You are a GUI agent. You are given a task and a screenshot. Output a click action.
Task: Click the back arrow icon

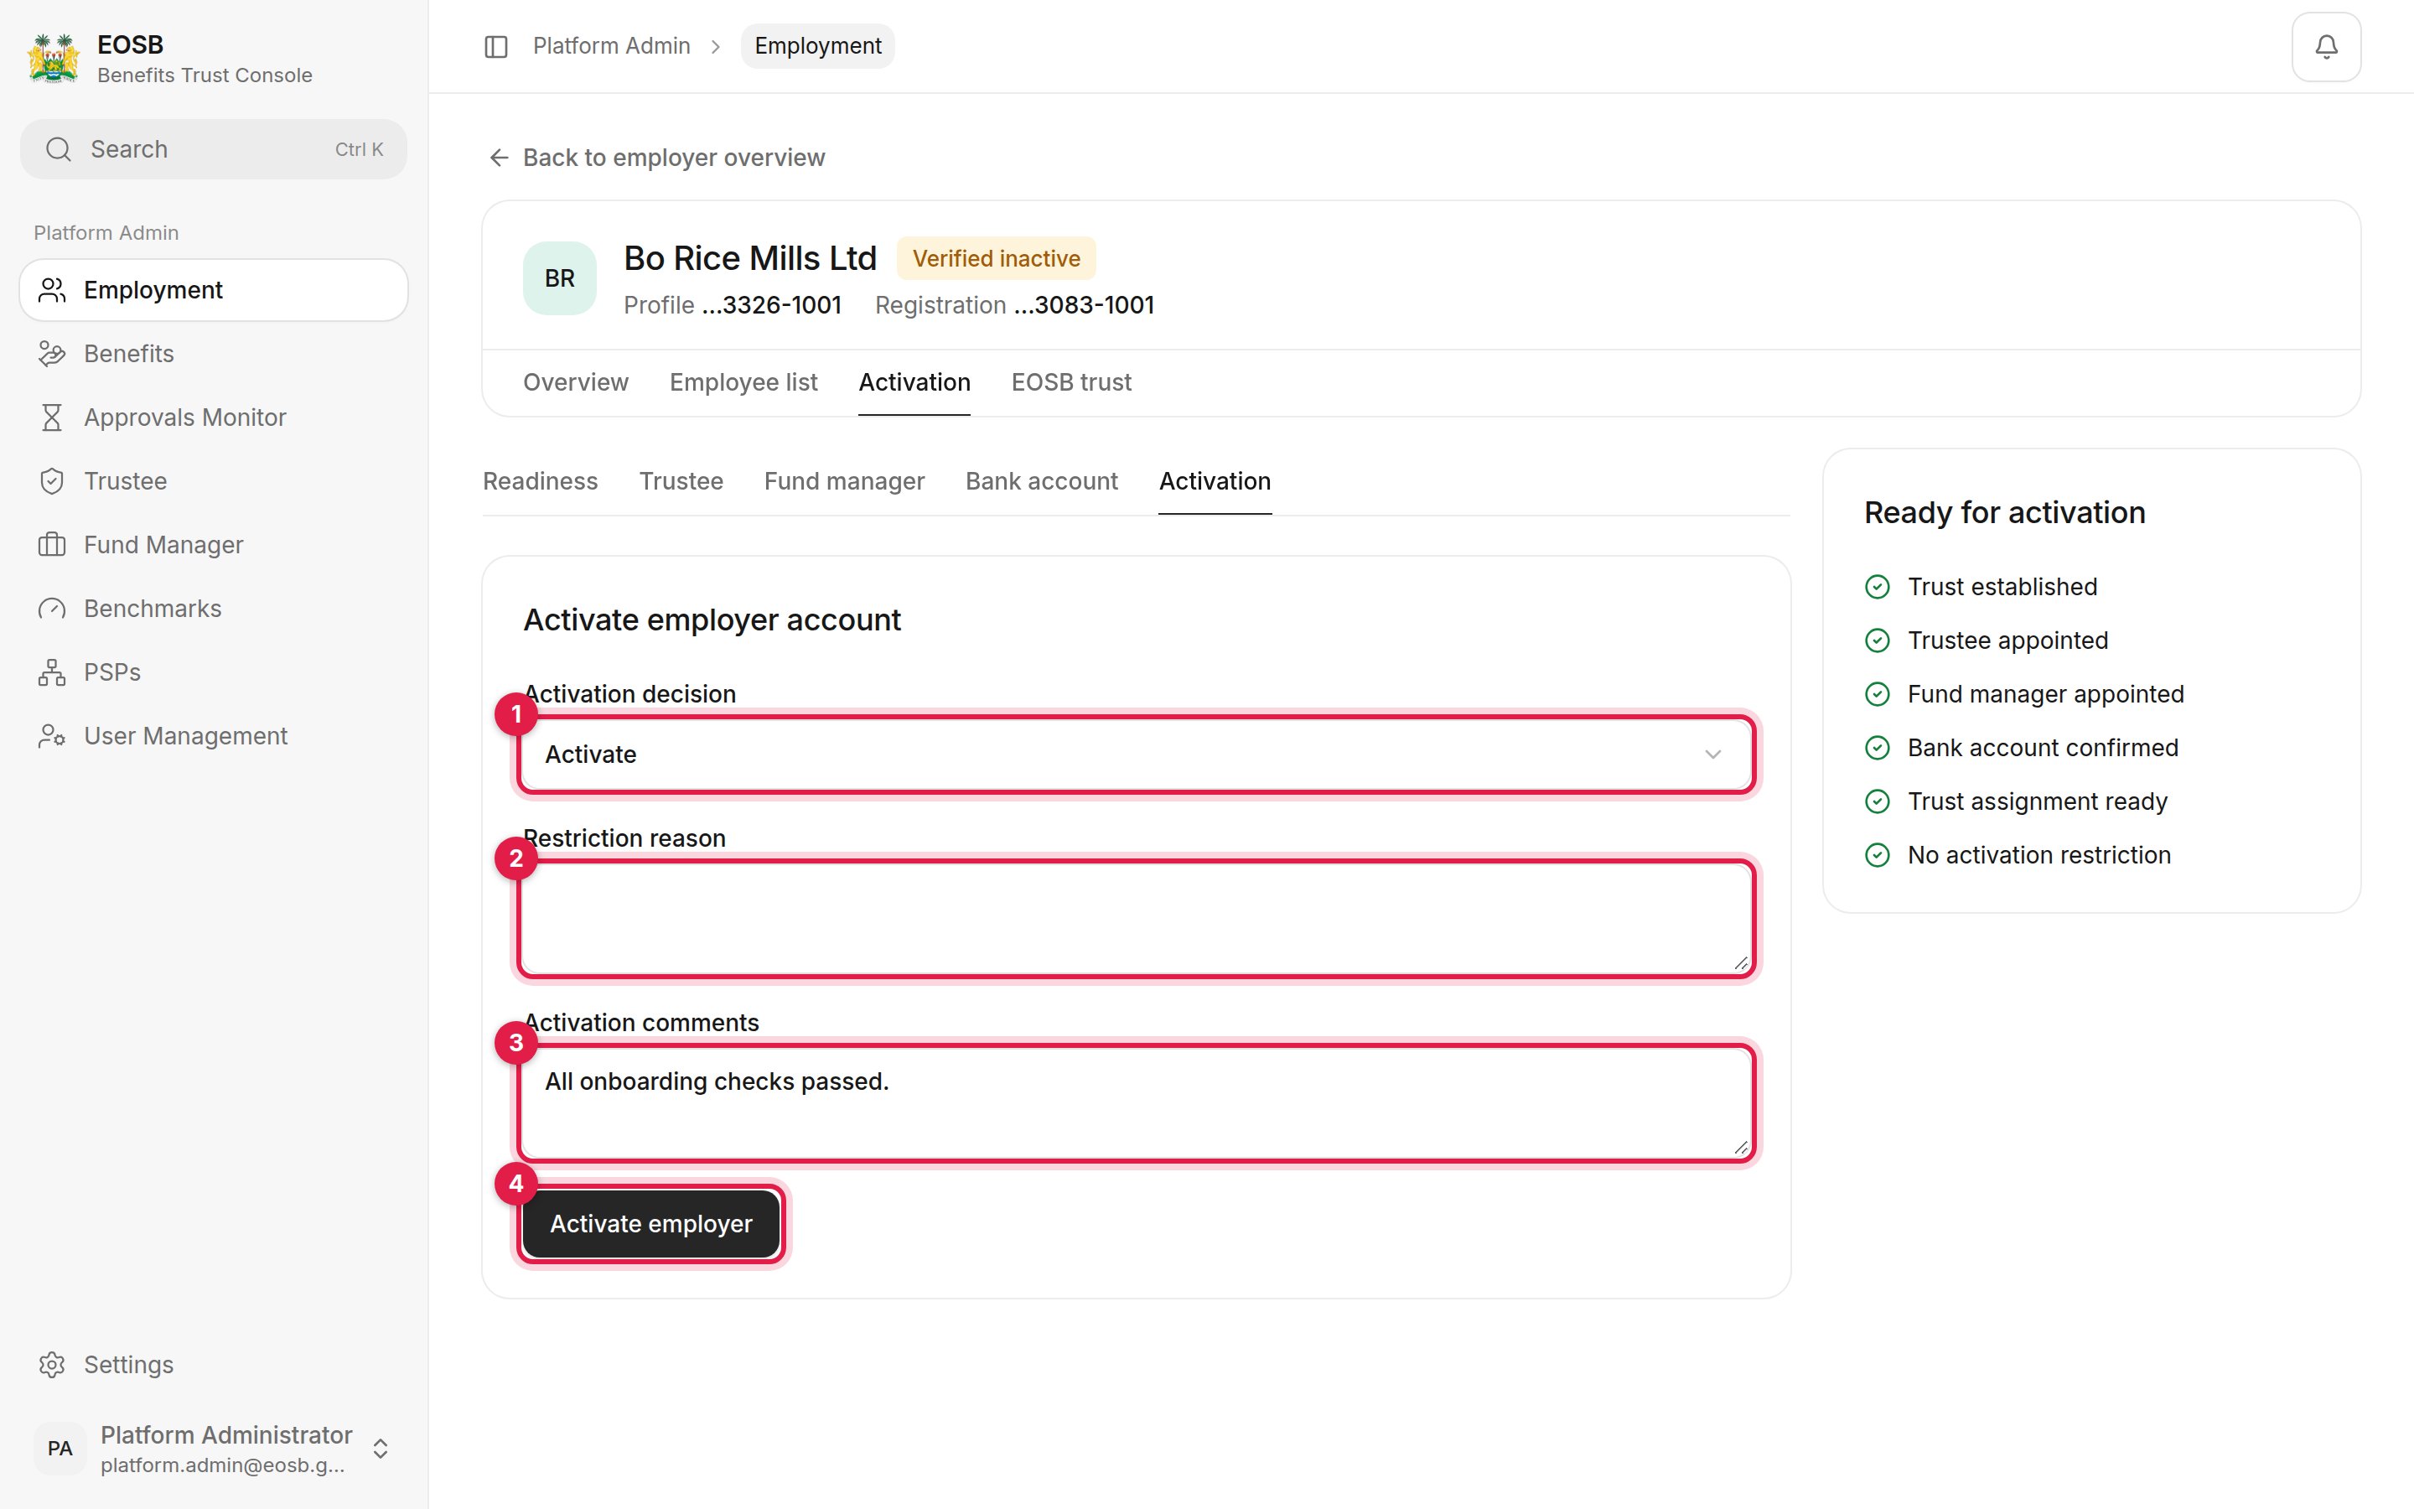499,158
